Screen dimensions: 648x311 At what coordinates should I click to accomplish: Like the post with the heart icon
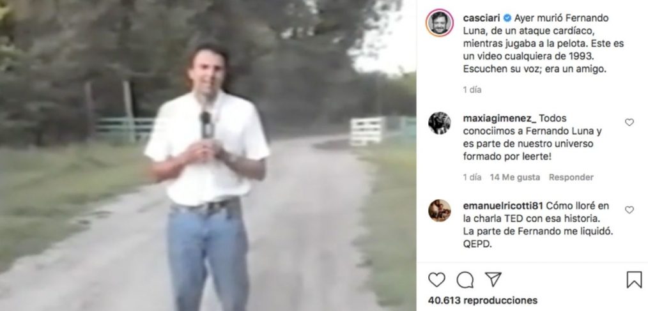[x=436, y=280]
